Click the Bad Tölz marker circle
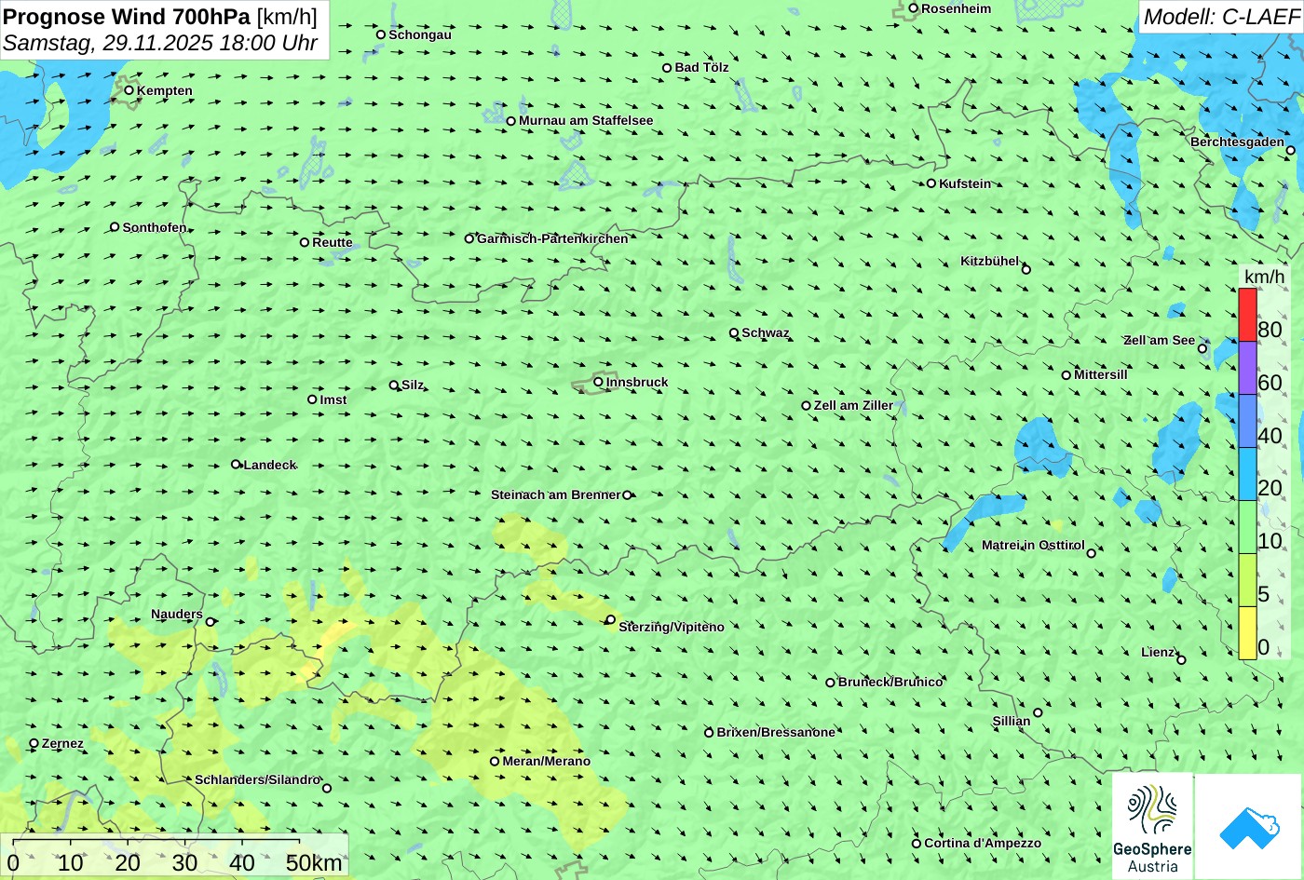 tap(667, 68)
